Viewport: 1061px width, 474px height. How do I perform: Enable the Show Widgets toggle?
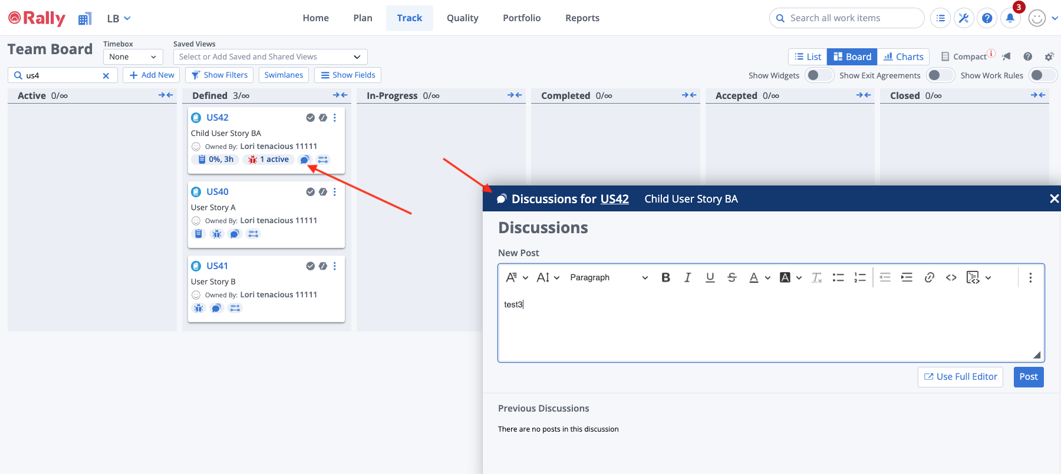click(x=819, y=75)
